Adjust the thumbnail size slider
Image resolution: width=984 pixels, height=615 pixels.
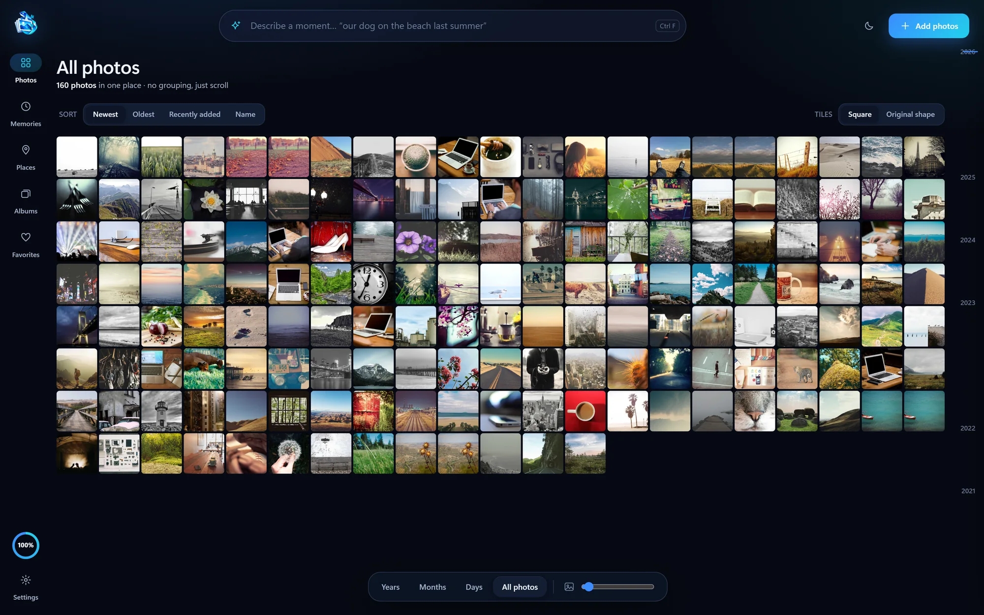617,587
